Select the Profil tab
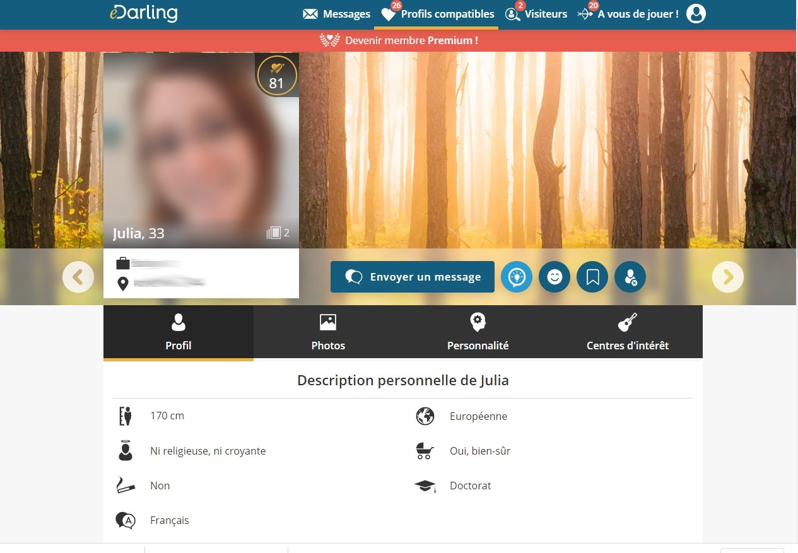Screen dimensions: 798x553 coord(179,332)
